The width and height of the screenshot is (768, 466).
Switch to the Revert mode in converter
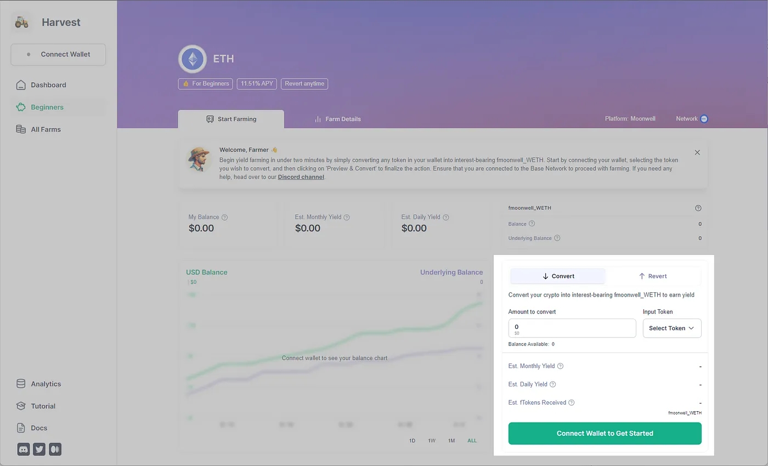[x=653, y=276]
